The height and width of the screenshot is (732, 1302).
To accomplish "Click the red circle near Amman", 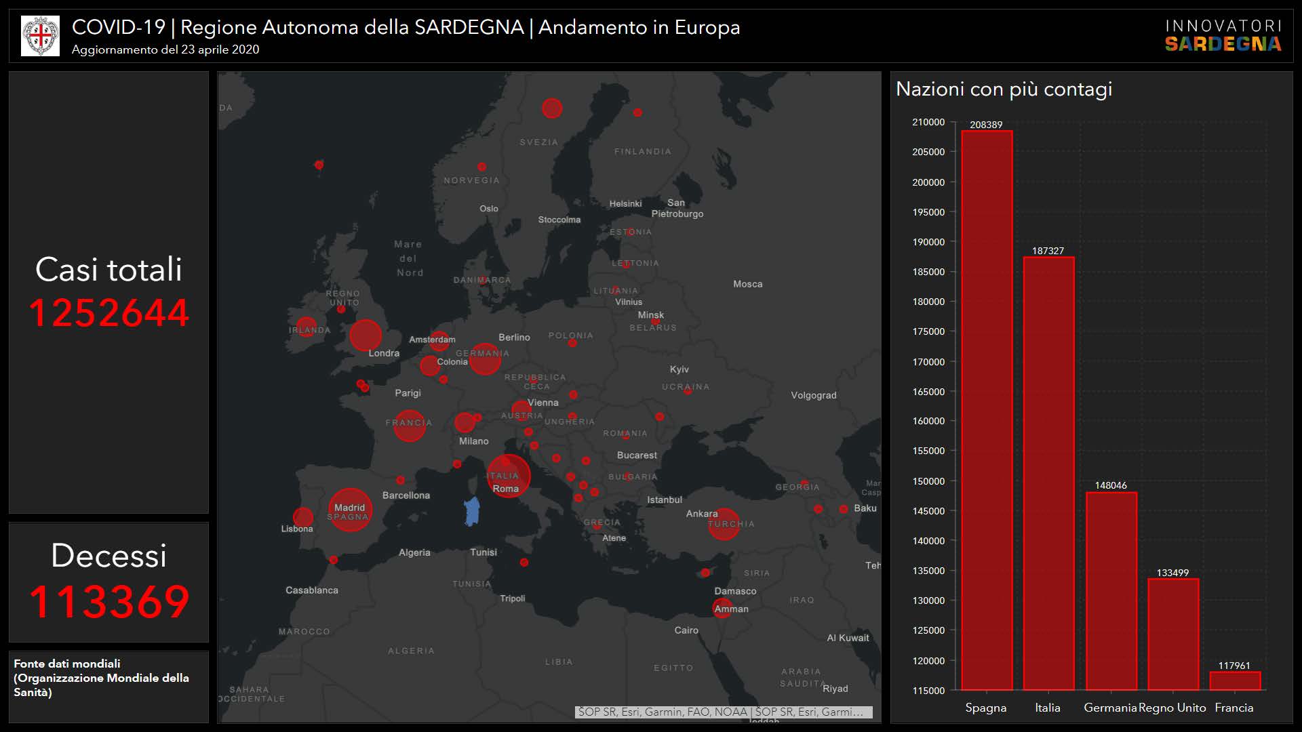I will (722, 608).
